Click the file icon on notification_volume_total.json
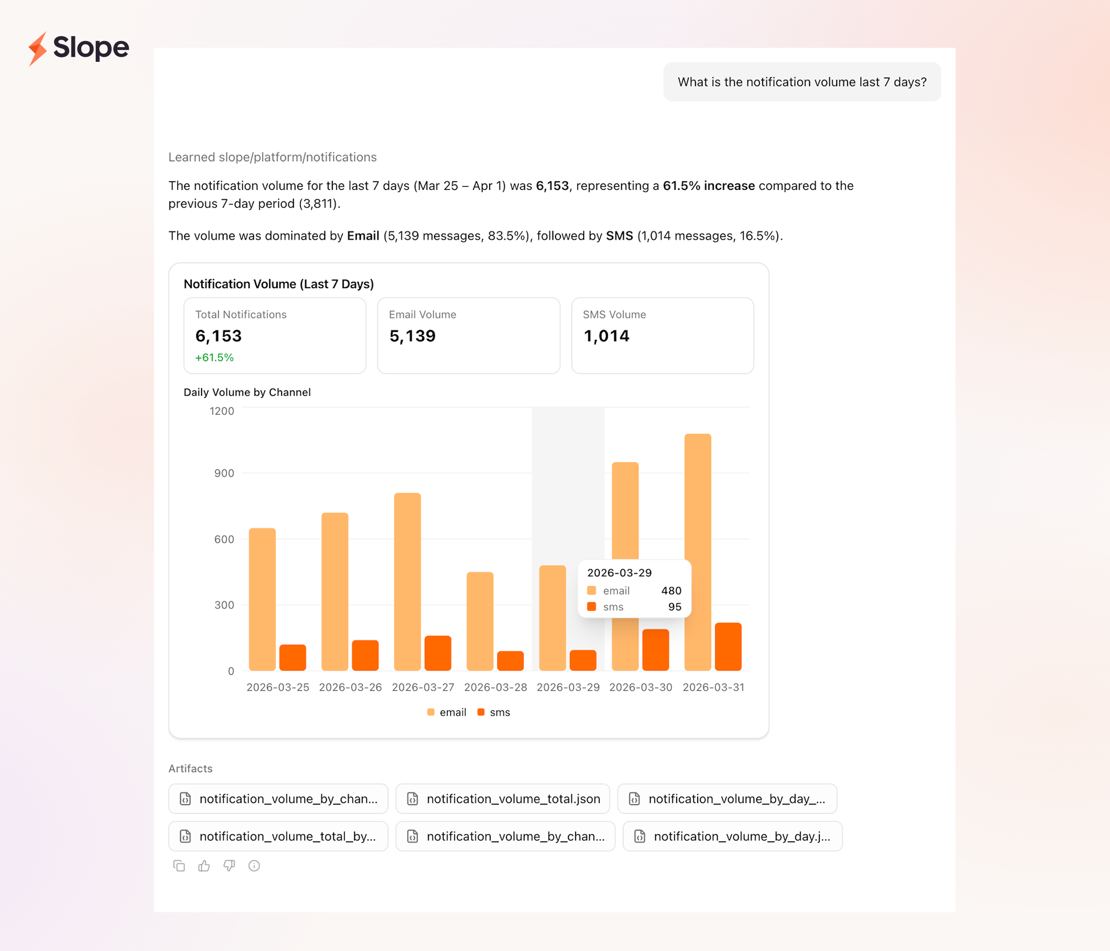 coord(412,799)
